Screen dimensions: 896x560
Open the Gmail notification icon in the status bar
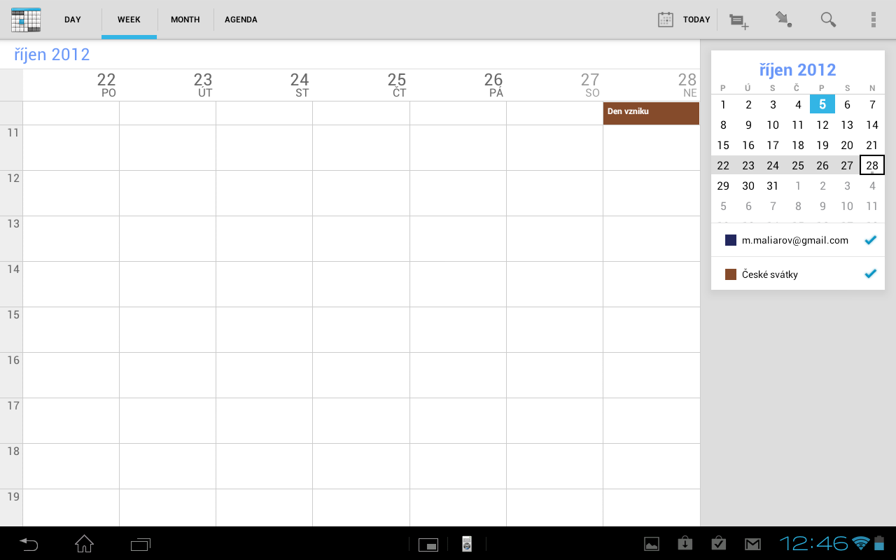(x=752, y=543)
